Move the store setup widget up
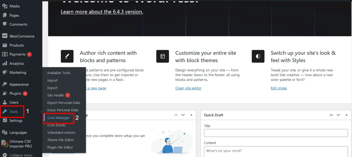The image size is (352, 157). click(176, 115)
